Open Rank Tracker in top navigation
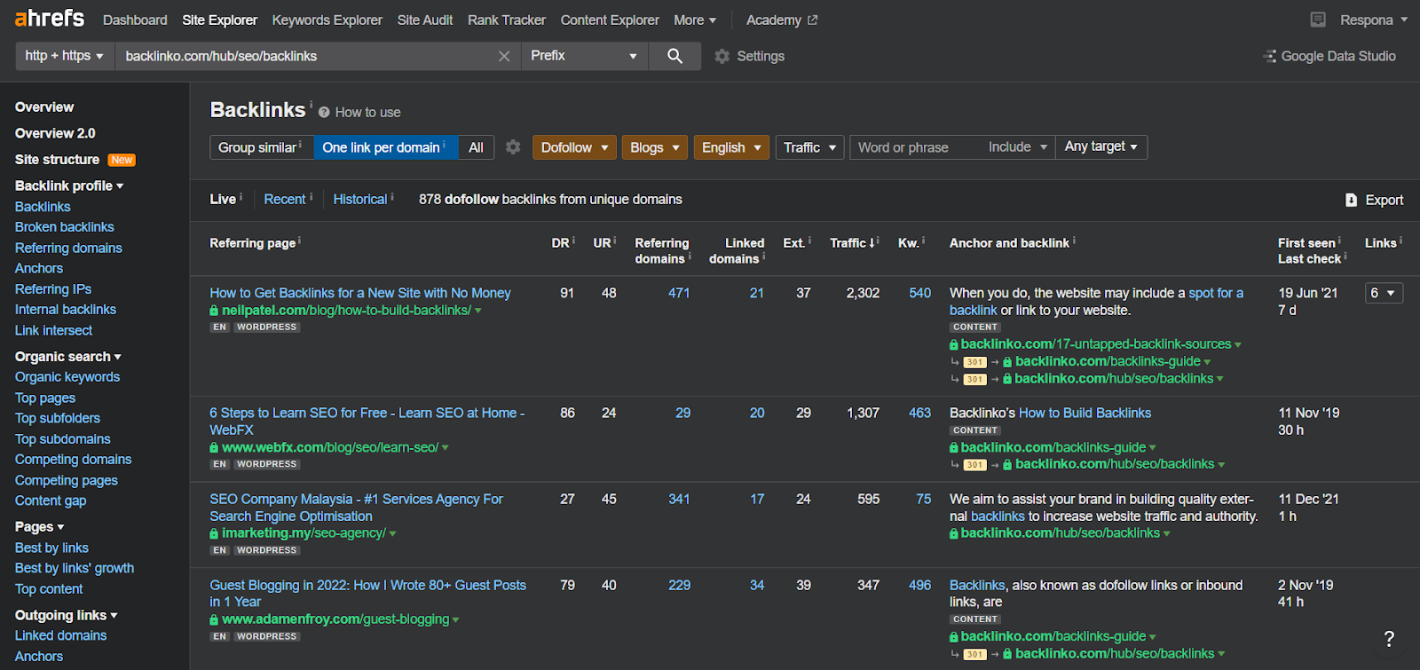 click(x=507, y=20)
